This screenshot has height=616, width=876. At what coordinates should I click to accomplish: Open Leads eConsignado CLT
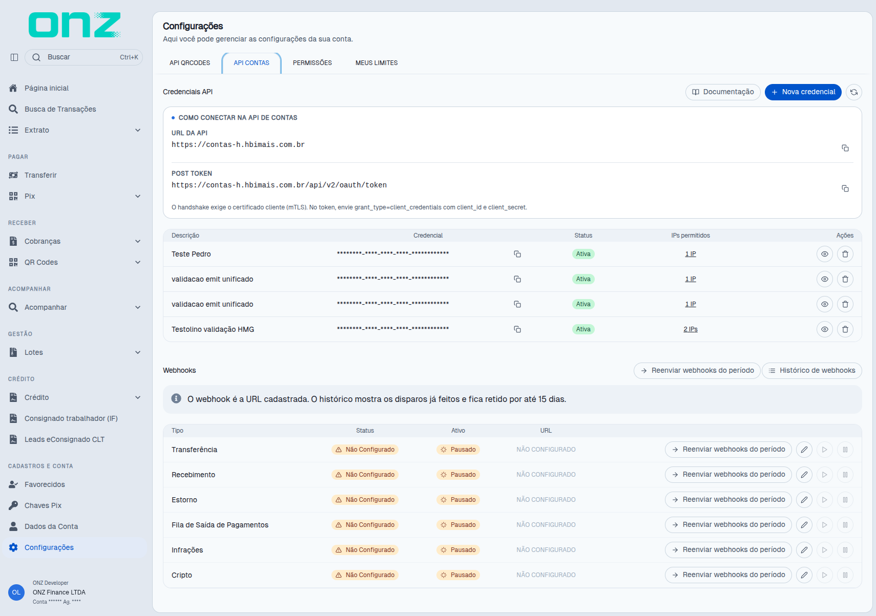(75, 439)
